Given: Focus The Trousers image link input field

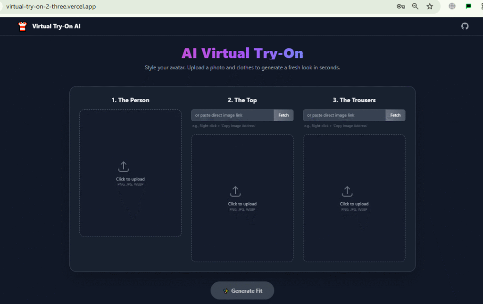Looking at the screenshot, I should coord(344,115).
